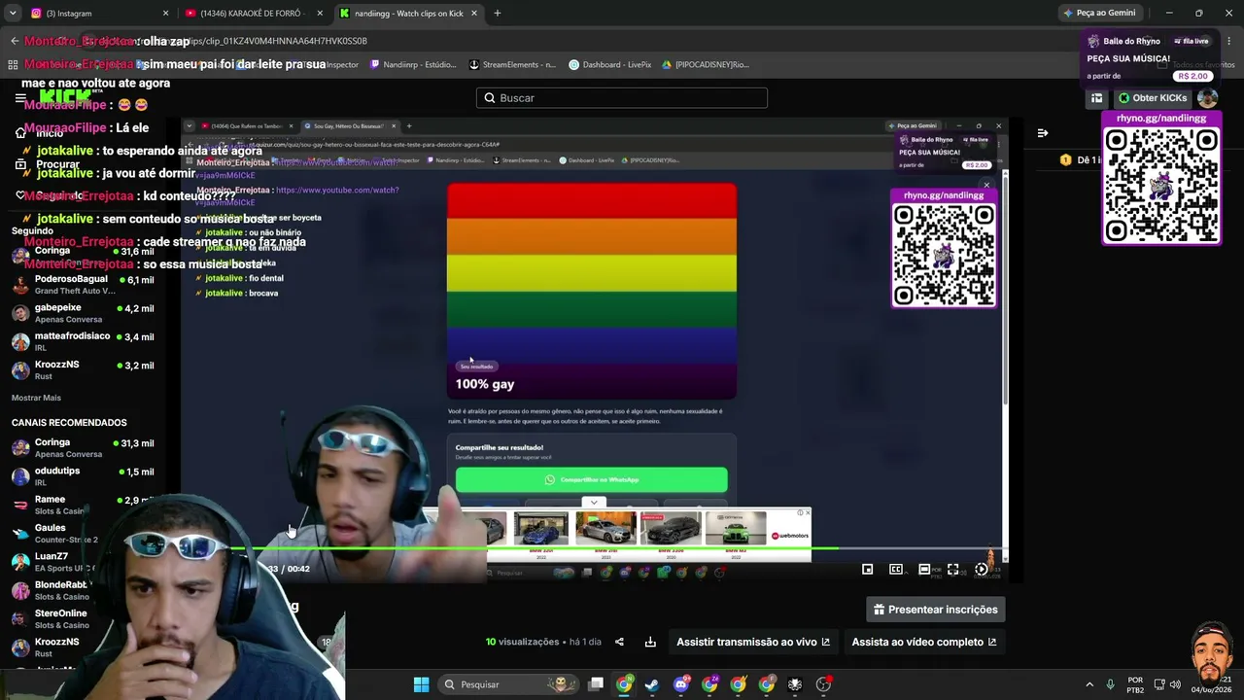The width and height of the screenshot is (1244, 700).
Task: Download the clip with download icon
Action: pyautogui.click(x=650, y=642)
